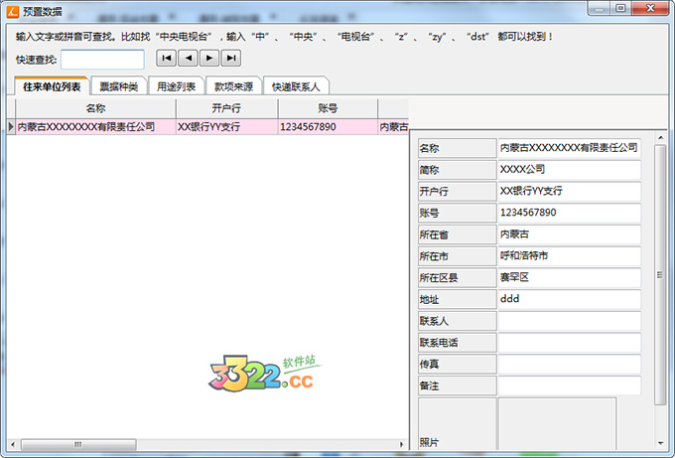Focus the 快速查找 search box
The image size is (675, 458).
tap(102, 60)
